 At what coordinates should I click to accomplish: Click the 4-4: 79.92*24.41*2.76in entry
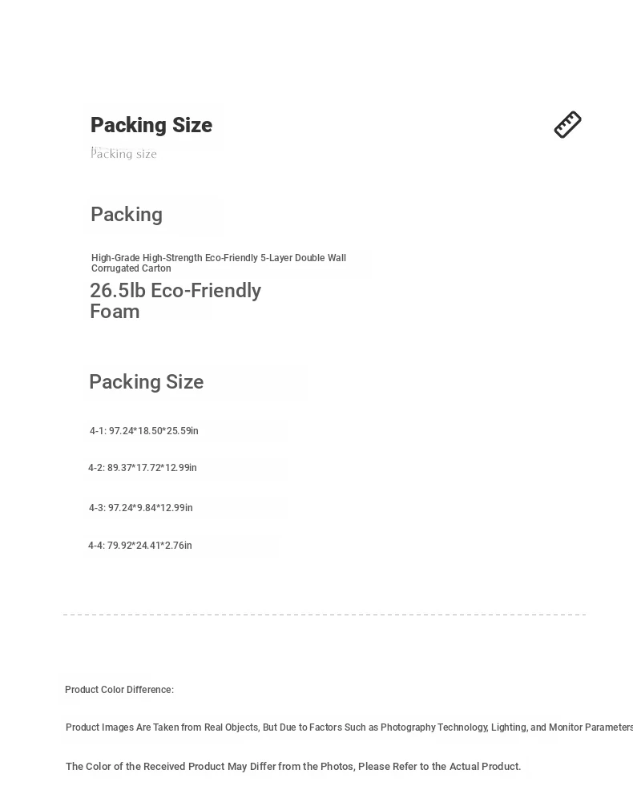click(x=140, y=546)
